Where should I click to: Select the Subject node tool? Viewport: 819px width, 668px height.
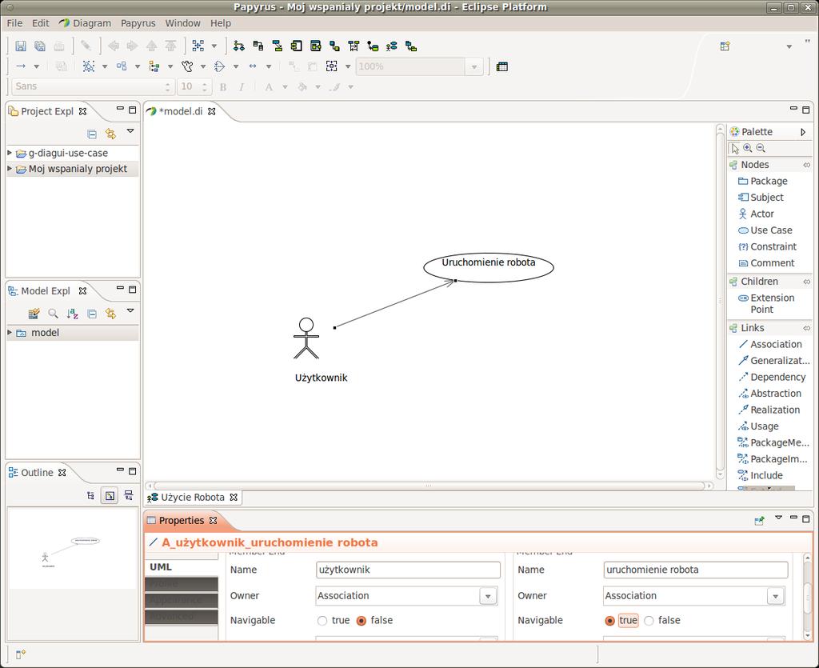pyautogui.click(x=761, y=198)
